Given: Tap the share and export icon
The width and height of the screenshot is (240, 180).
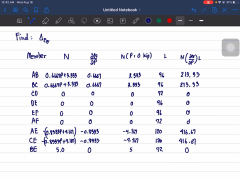Looking at the screenshot, I should 46,10.
